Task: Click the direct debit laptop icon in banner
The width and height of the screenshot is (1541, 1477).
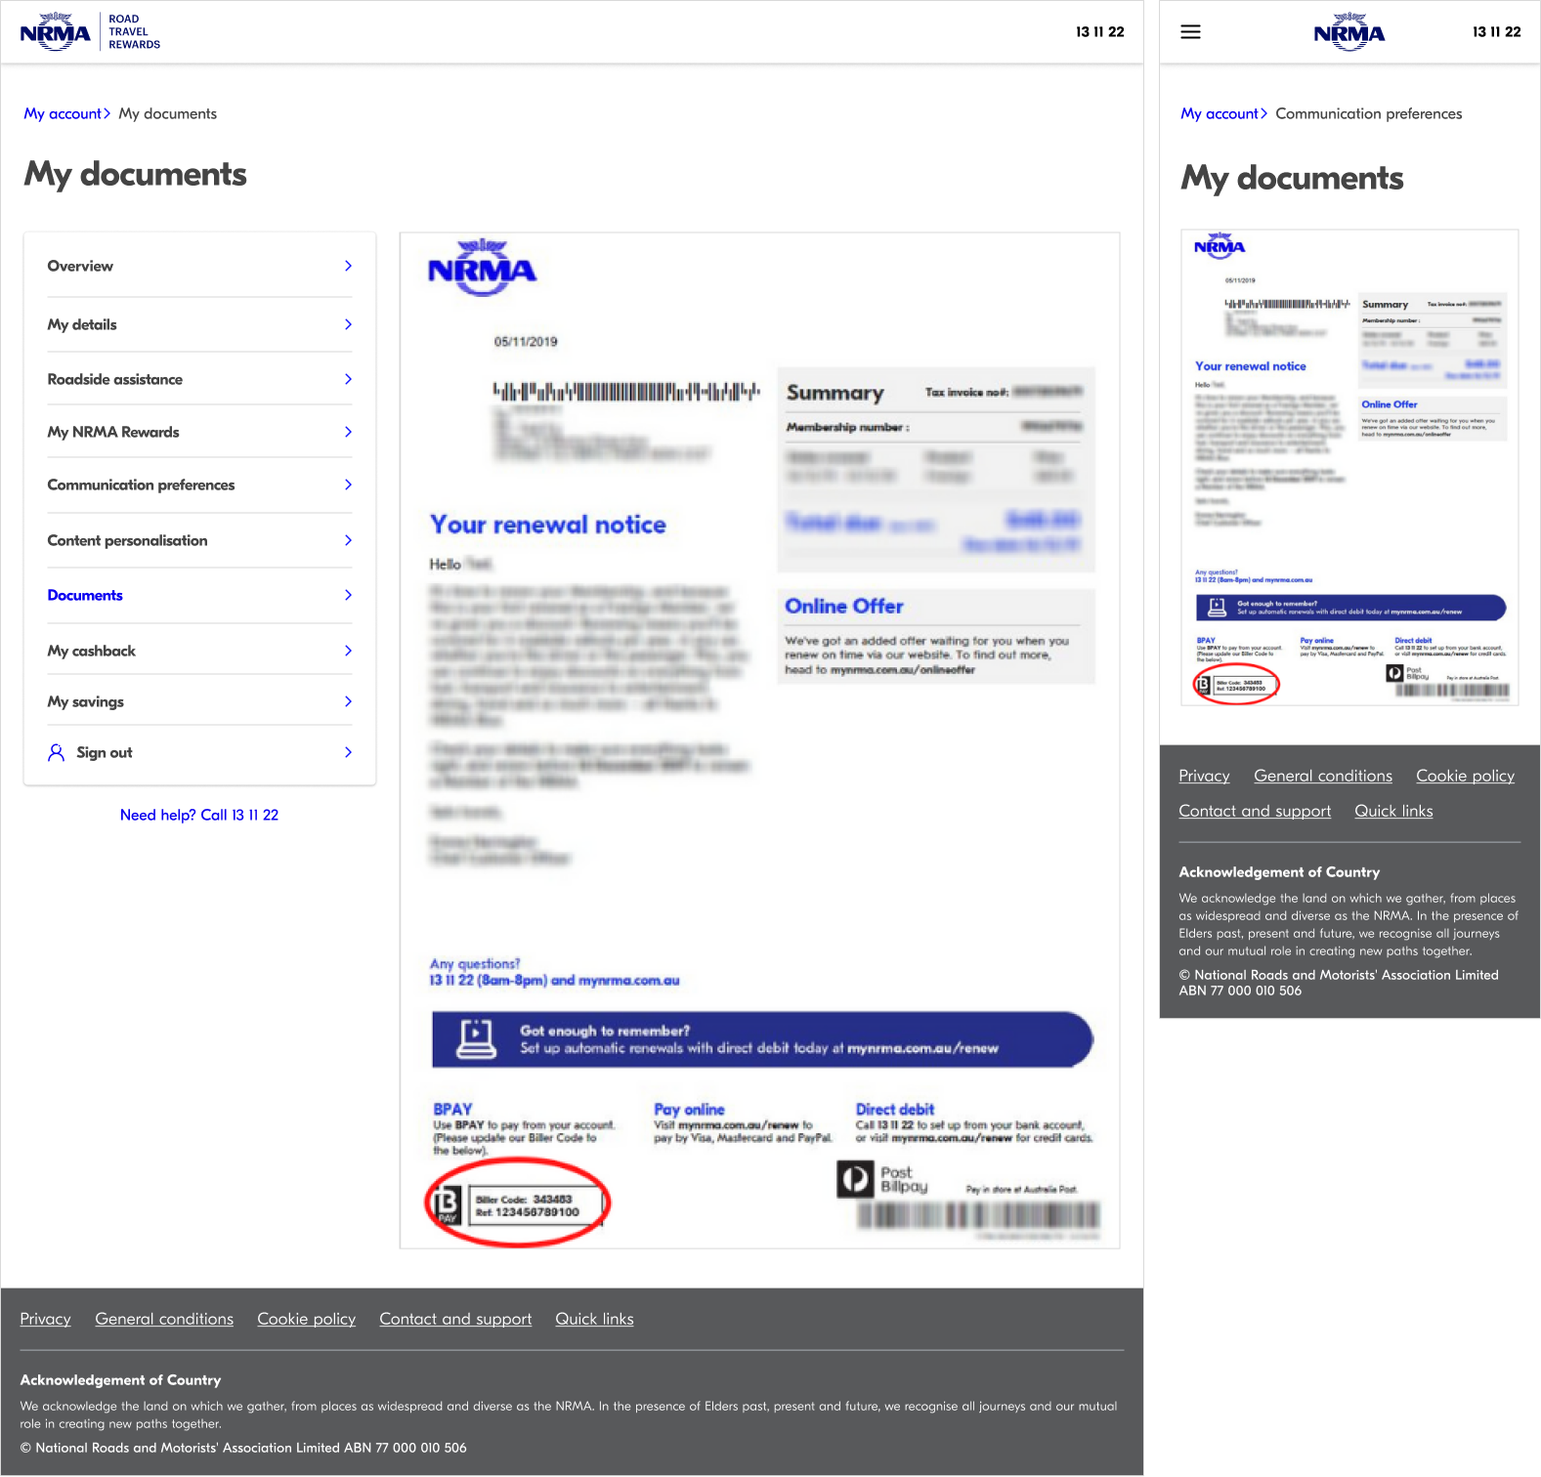Action: tap(476, 1038)
